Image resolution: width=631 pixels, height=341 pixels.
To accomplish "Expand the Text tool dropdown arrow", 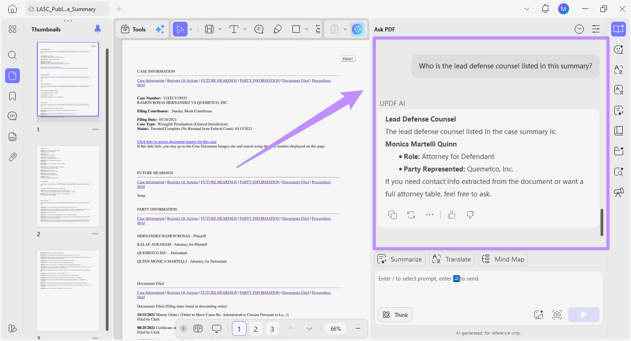I will click(x=245, y=29).
